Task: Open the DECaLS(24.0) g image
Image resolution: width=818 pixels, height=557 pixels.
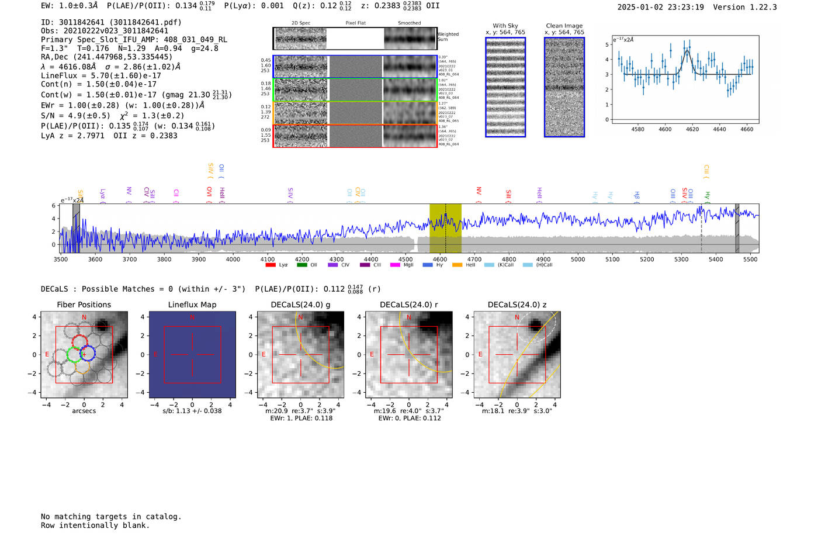Action: tap(300, 355)
